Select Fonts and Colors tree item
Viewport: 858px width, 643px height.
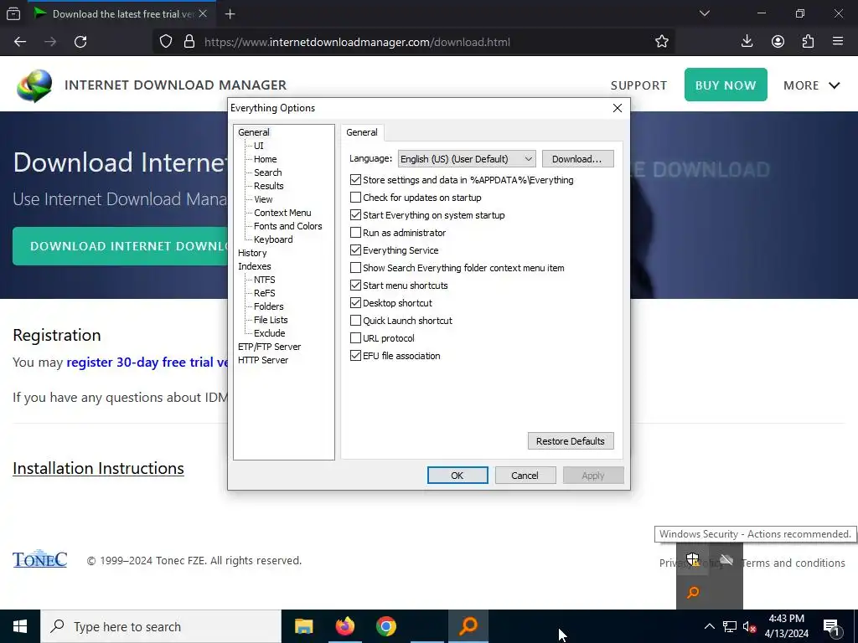288,226
